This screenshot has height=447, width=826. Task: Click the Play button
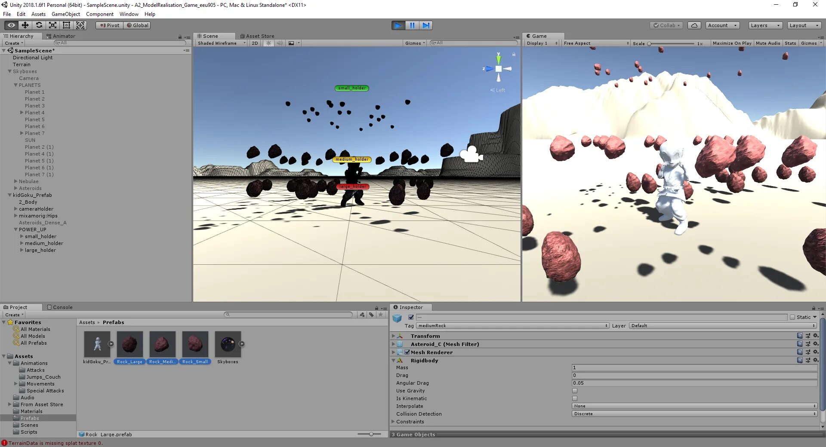pyautogui.click(x=398, y=25)
